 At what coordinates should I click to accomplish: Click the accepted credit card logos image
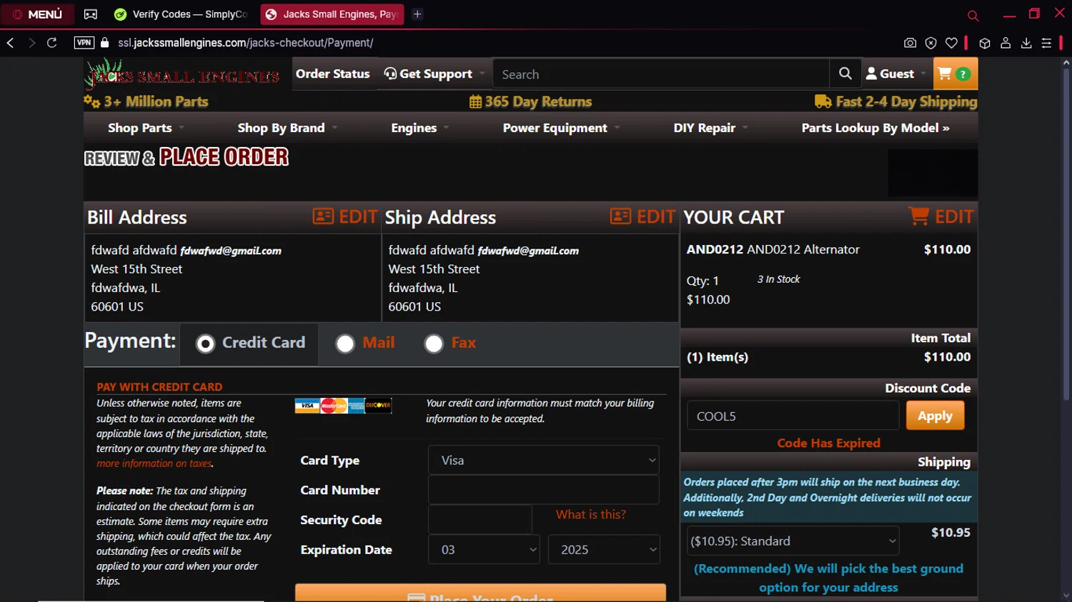[343, 406]
